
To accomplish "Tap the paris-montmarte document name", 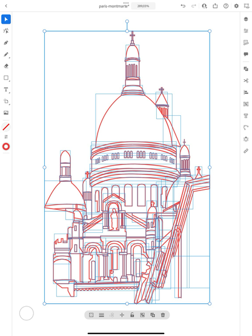I will [114, 6].
